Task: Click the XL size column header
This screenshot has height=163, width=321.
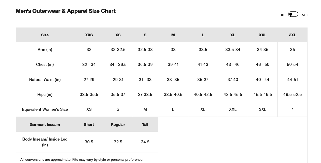Action: tap(233, 35)
